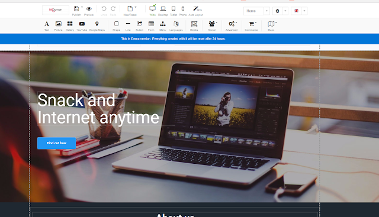Screen dimensions: 379x217
Task: Open the Blocks tool
Action: coord(194,24)
